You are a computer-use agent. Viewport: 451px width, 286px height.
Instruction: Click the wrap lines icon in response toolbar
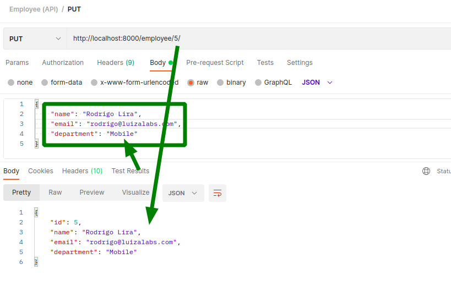(218, 193)
